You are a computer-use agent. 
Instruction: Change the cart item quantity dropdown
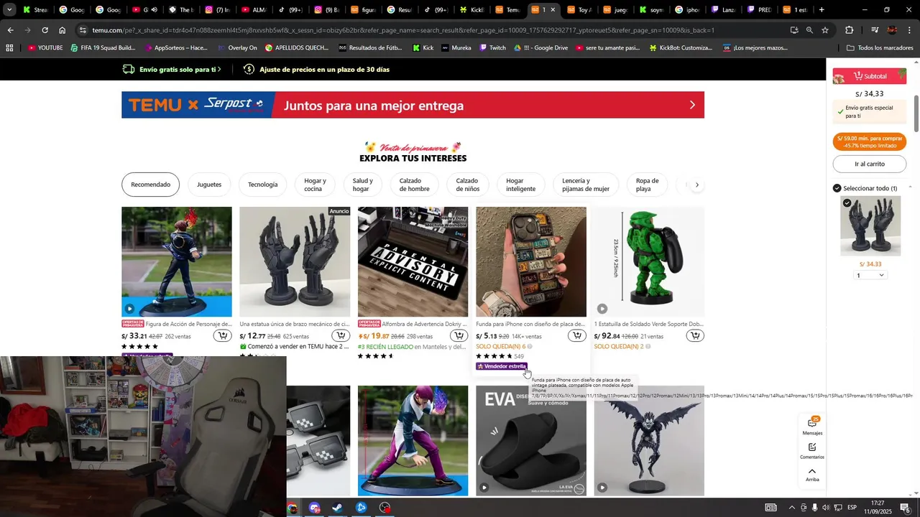870,275
